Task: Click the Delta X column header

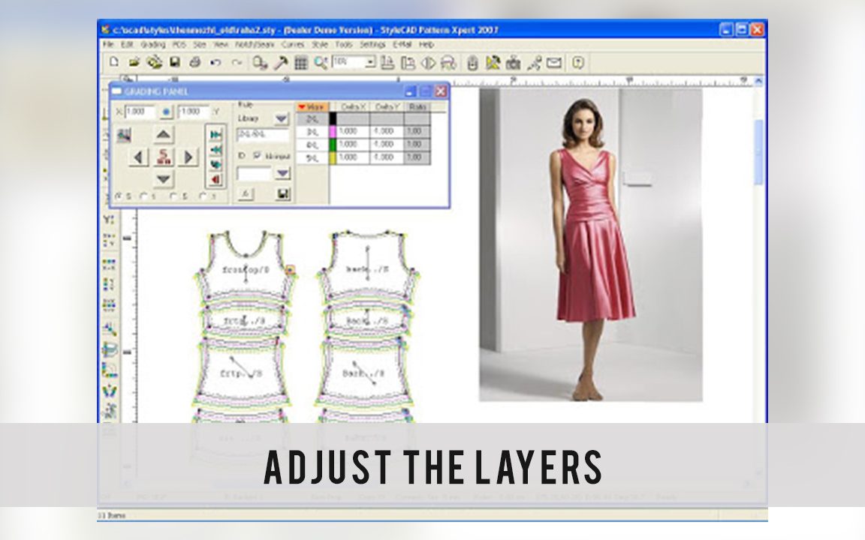Action: pyautogui.click(x=353, y=107)
